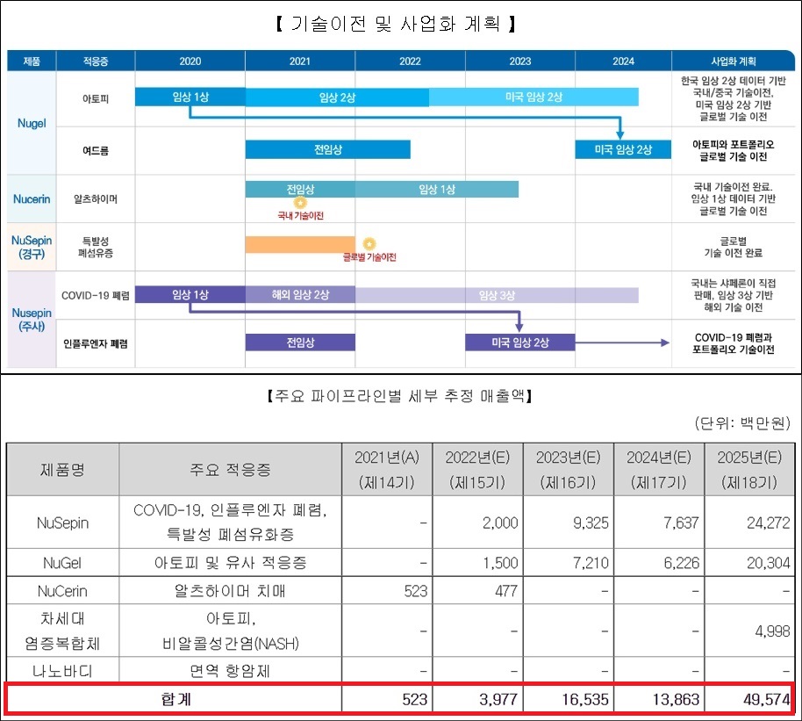Click the 2020 year header

click(190, 61)
